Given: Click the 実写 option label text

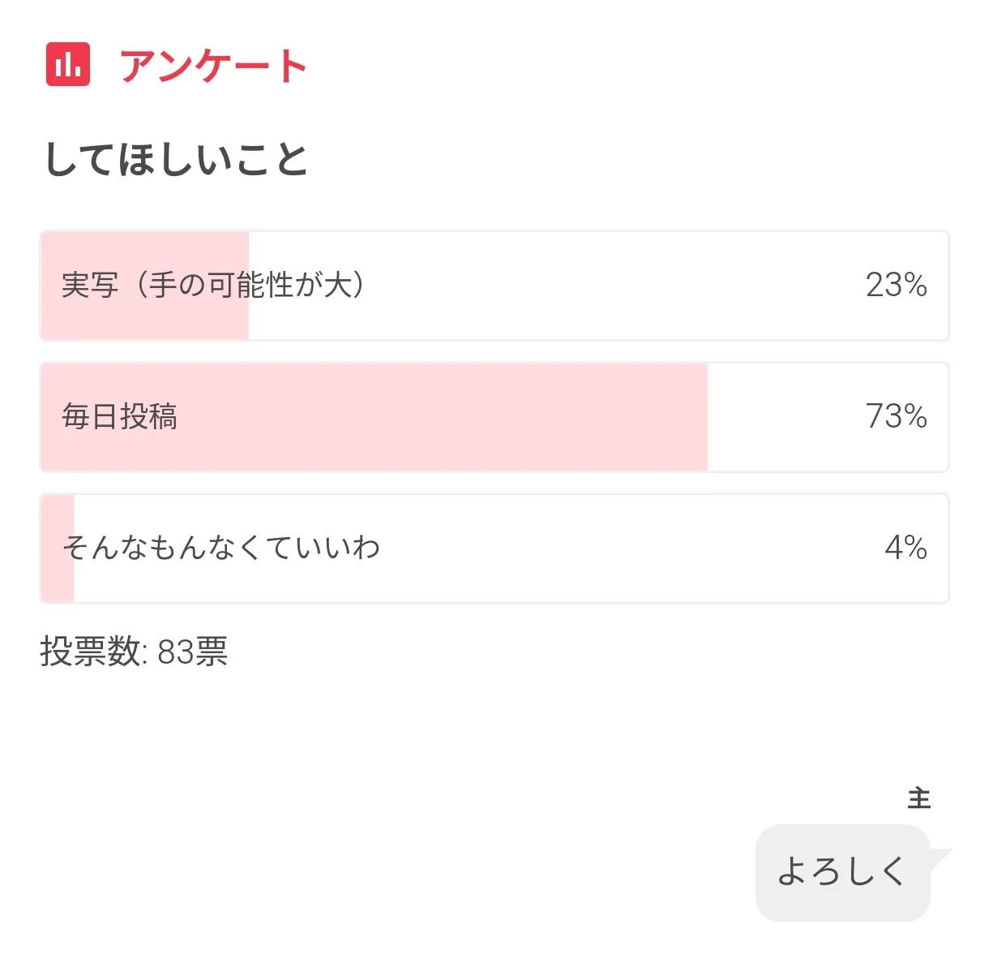Looking at the screenshot, I should pyautogui.click(x=213, y=285).
